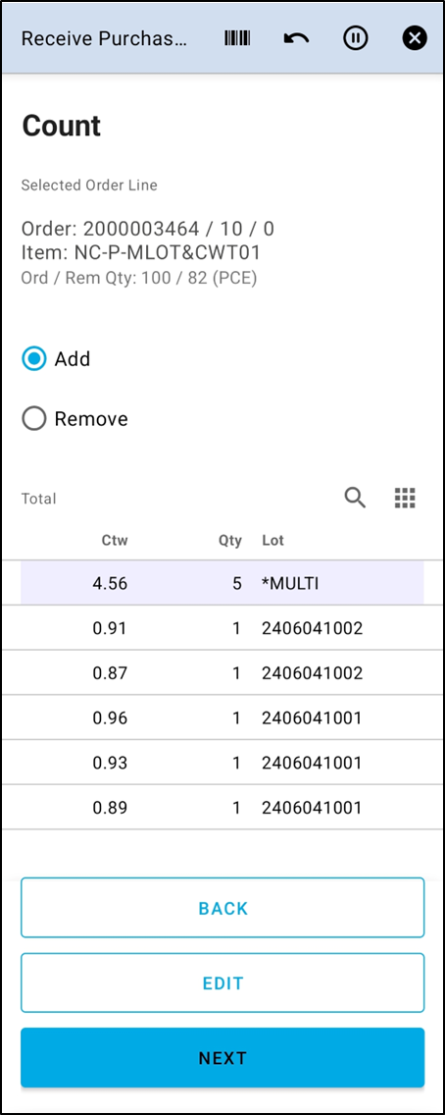Select row with Ctw 0.91
The height and width of the screenshot is (1115, 445).
(x=222, y=628)
